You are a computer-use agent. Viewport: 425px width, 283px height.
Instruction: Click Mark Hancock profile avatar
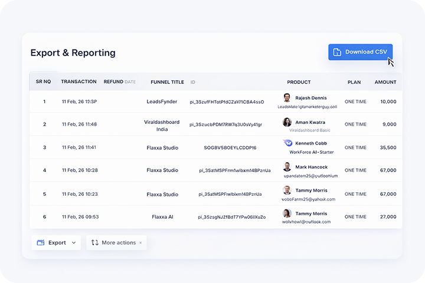pos(287,167)
